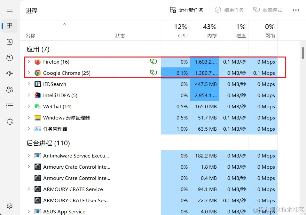Click WeChat memory value 165.0 MB
The width and height of the screenshot is (306, 215).
click(x=206, y=107)
